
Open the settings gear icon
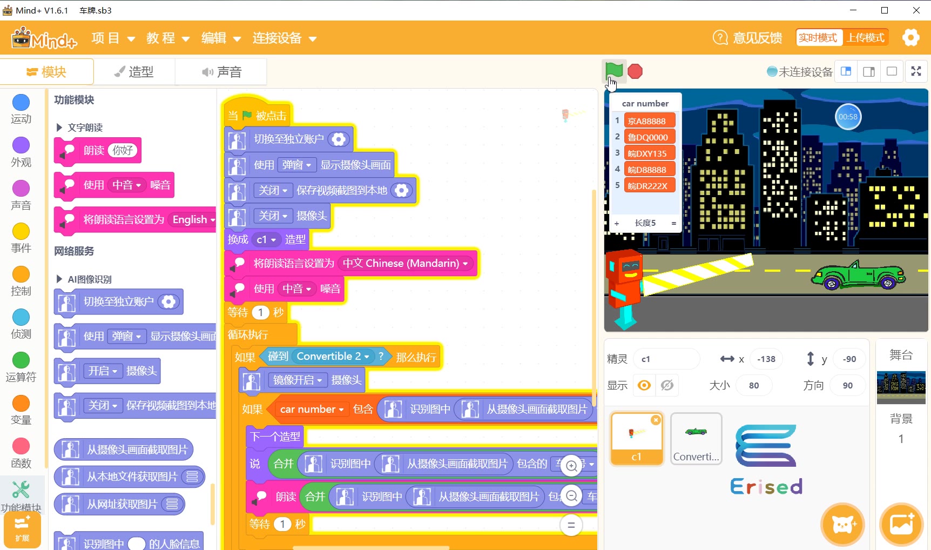(x=910, y=38)
